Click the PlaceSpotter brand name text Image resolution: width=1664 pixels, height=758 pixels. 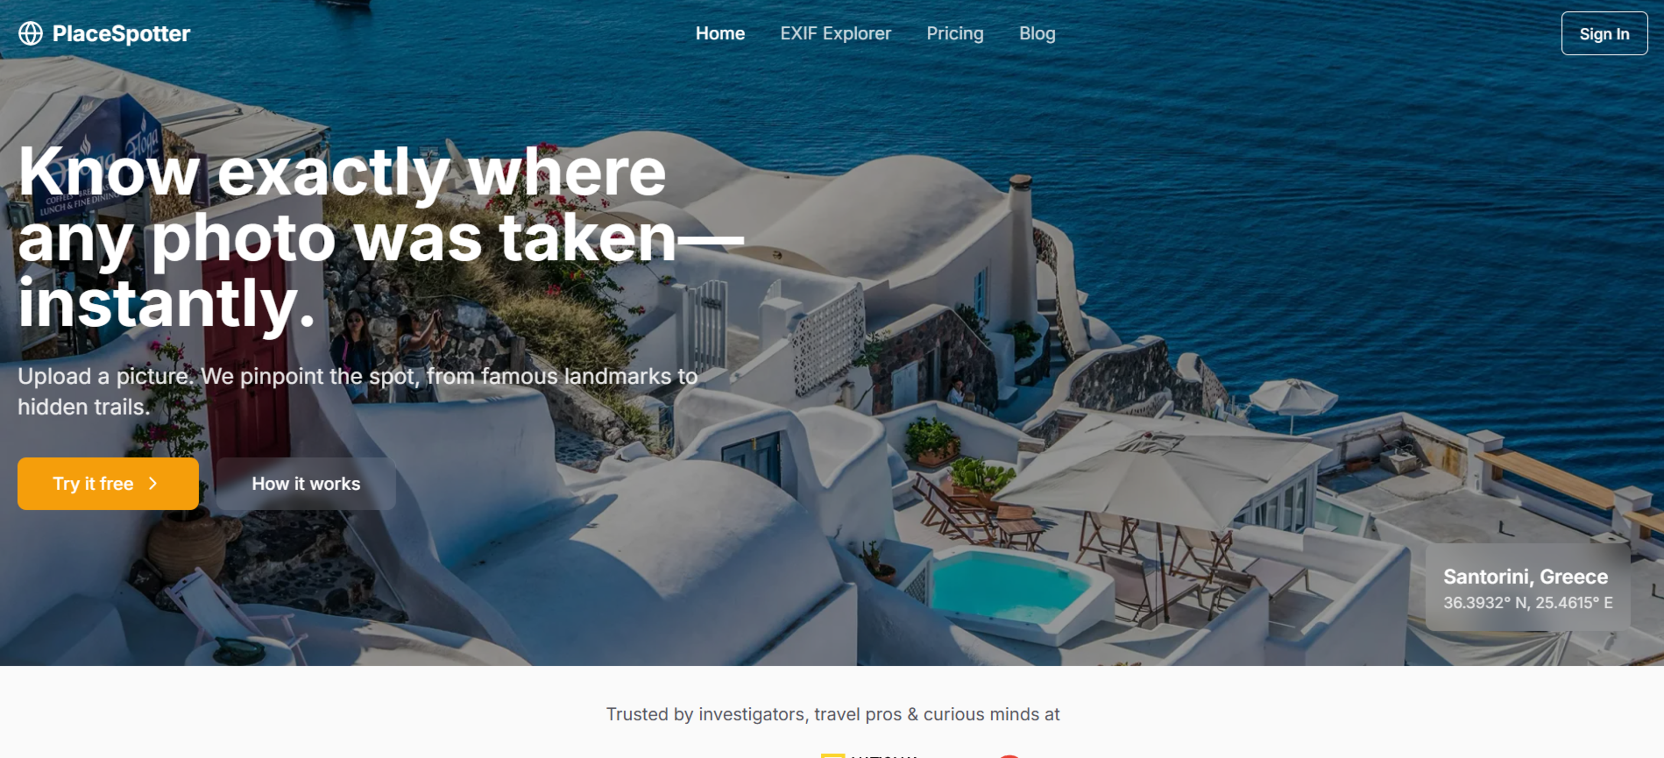pos(121,34)
